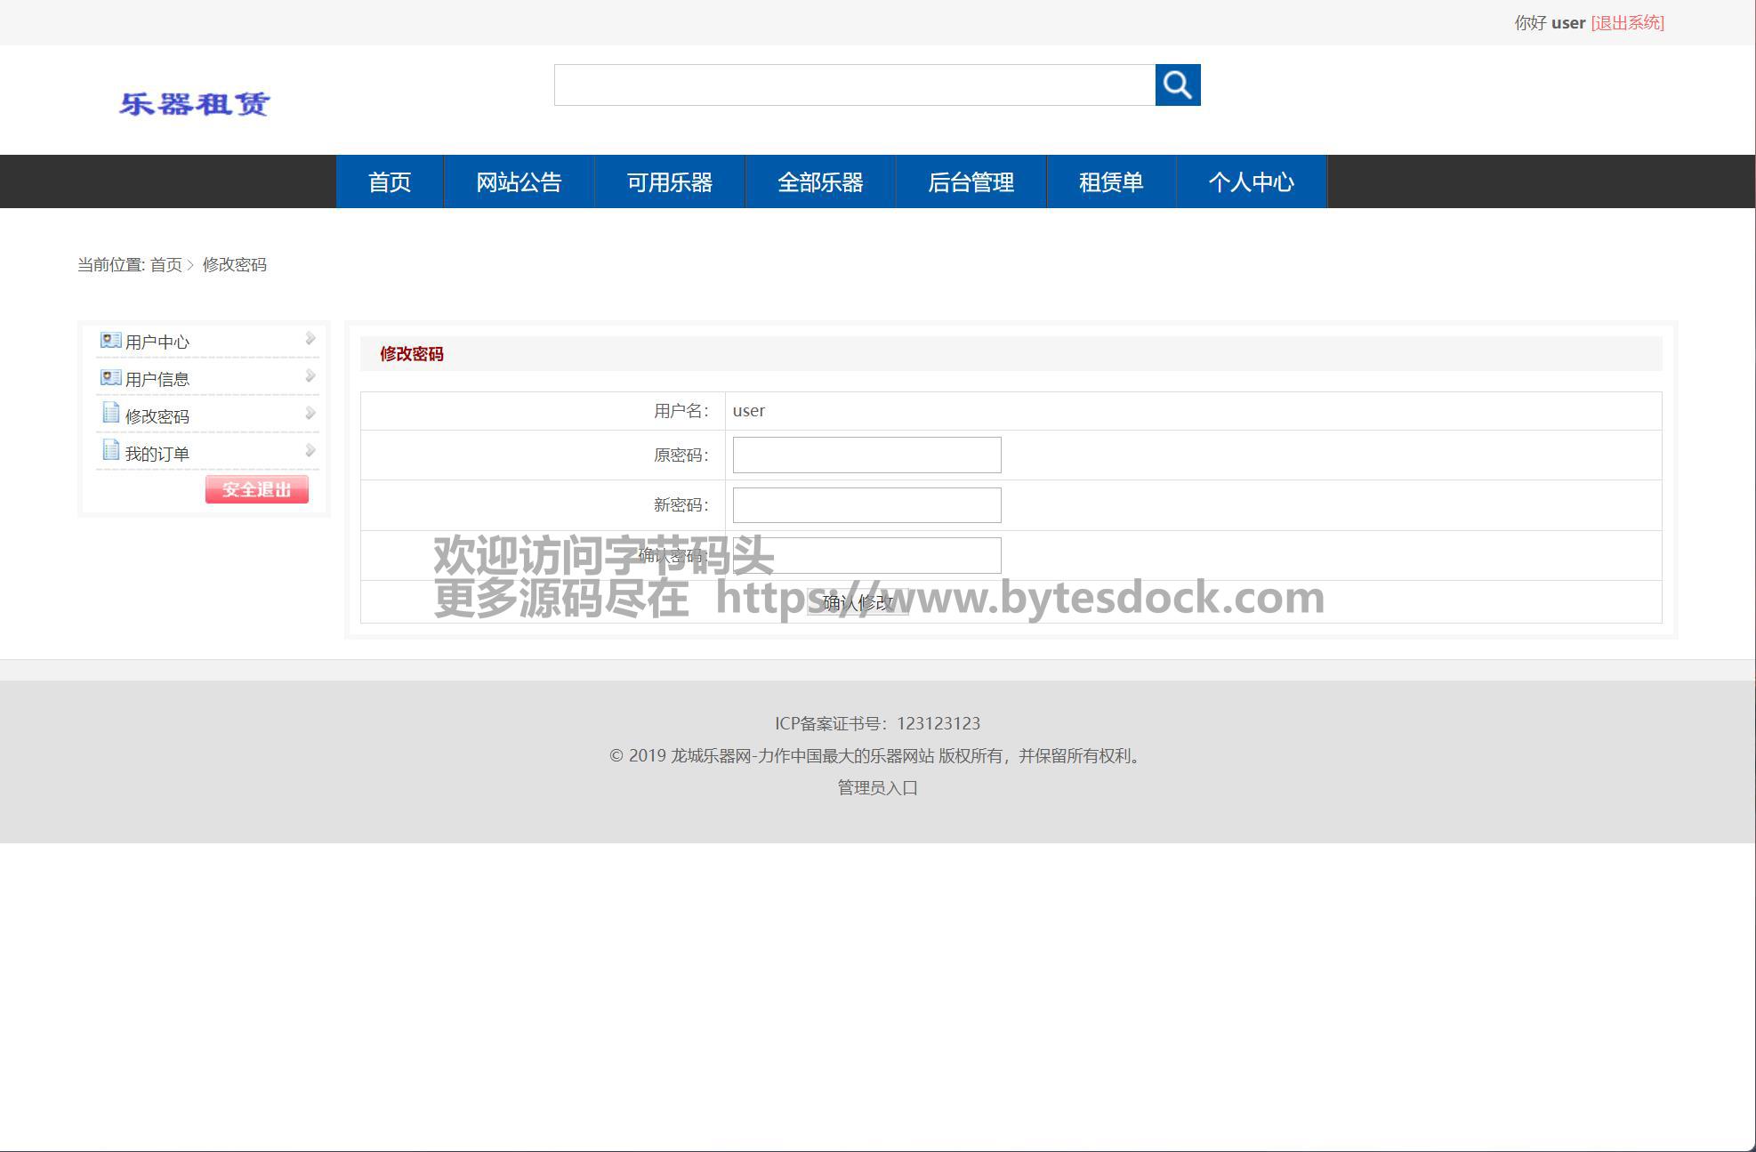Viewport: 1756px width, 1152px height.
Task: Click the 用户信息 sidebar icon
Action: 110,378
